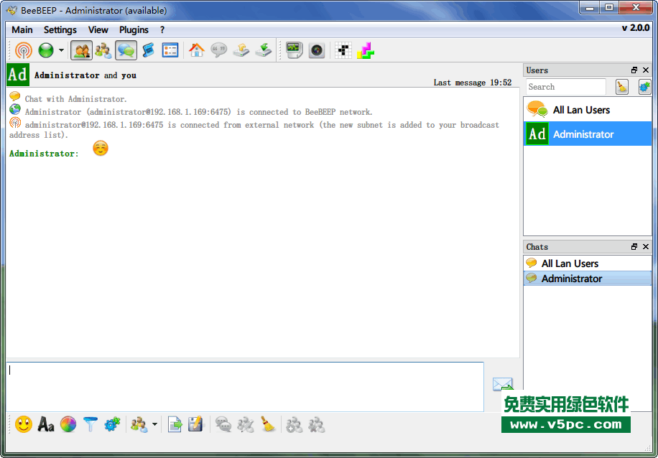Close the Users panel

[x=646, y=70]
